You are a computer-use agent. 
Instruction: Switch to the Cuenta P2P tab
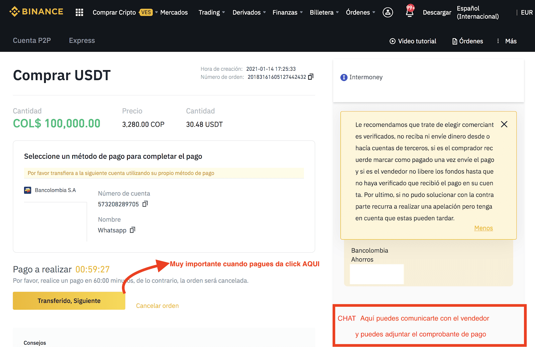tap(32, 40)
